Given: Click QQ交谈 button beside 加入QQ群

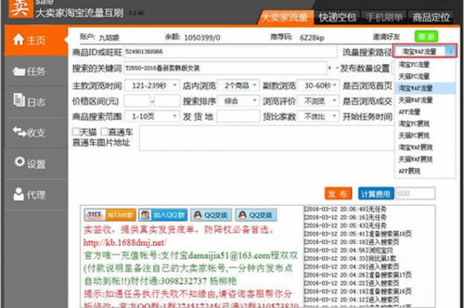Looking at the screenshot, I should (x=211, y=215).
